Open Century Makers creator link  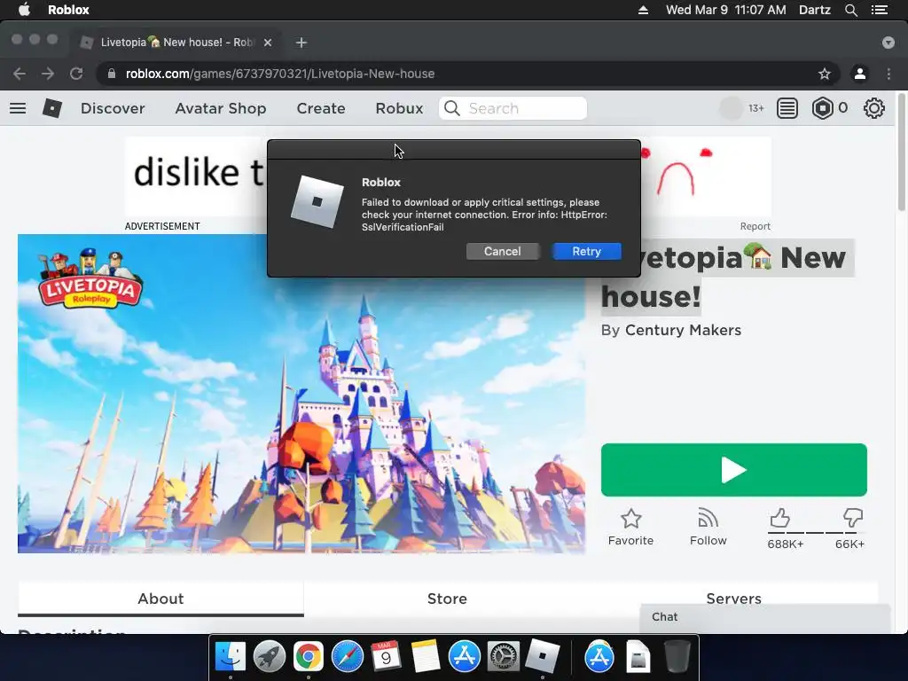(683, 330)
